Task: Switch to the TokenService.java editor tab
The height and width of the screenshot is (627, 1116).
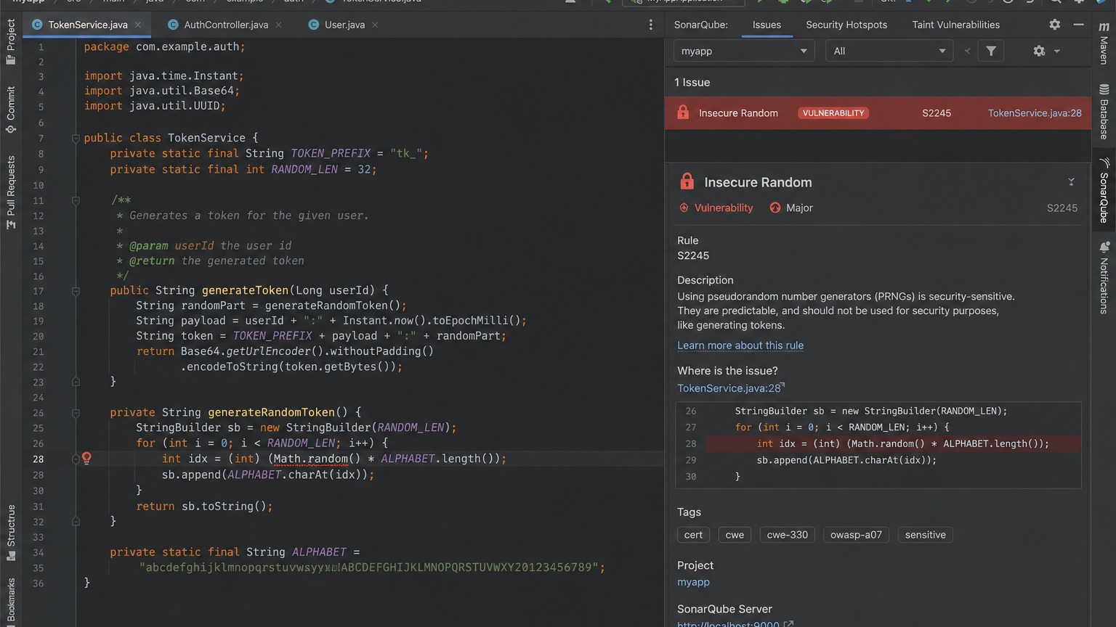Action: click(x=87, y=25)
